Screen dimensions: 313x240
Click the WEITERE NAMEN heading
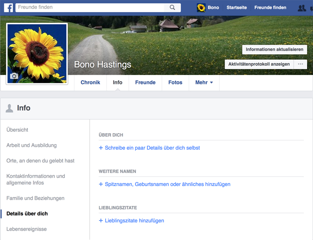coord(117,171)
